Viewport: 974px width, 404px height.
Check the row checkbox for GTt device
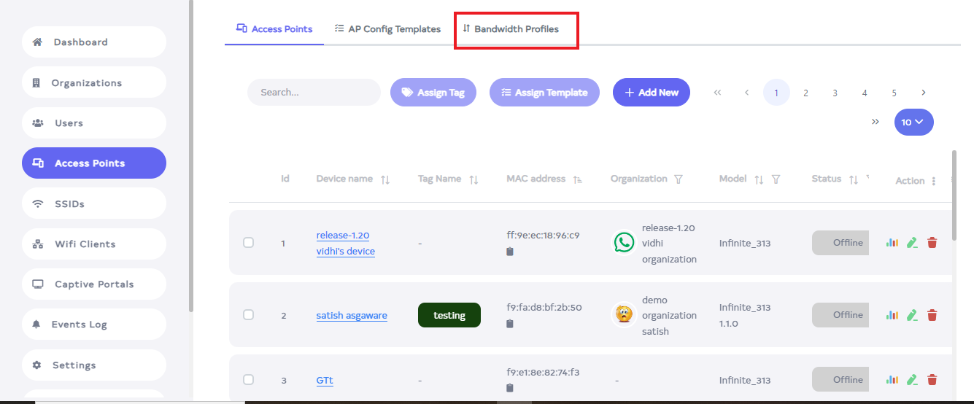[248, 379]
